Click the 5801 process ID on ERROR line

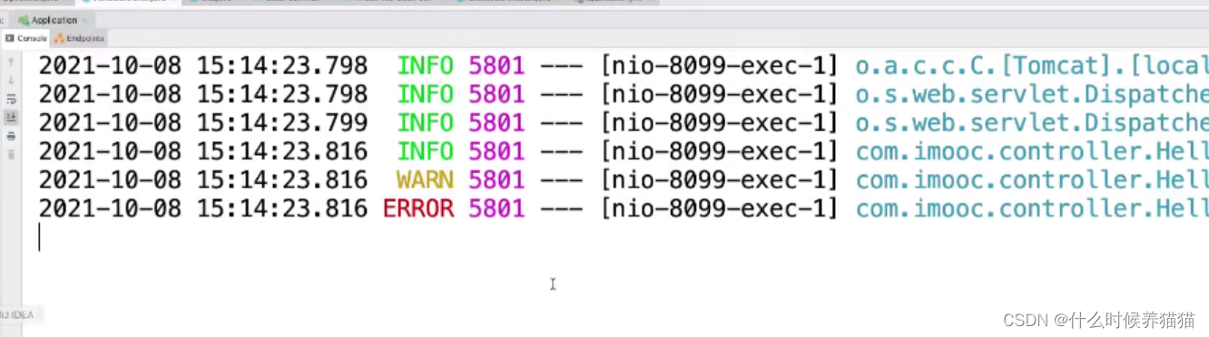pos(496,208)
